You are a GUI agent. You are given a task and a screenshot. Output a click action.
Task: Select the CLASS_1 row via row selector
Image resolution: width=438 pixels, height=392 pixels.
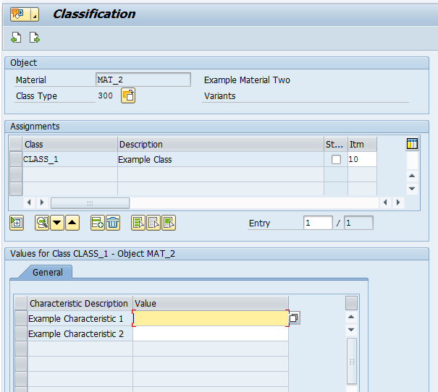point(16,159)
